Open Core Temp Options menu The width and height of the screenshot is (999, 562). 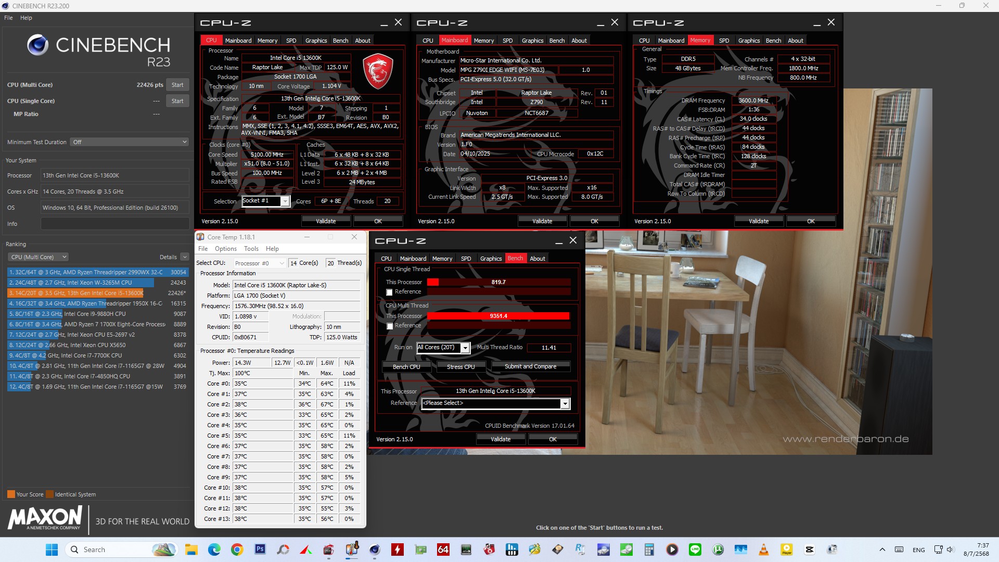click(226, 249)
